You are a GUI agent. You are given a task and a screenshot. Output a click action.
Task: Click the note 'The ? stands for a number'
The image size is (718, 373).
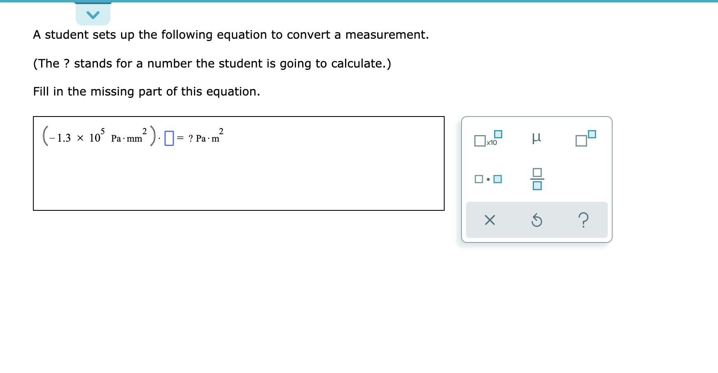(212, 64)
